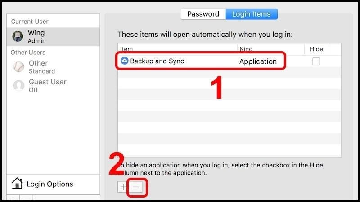Open Login Options

(49, 184)
